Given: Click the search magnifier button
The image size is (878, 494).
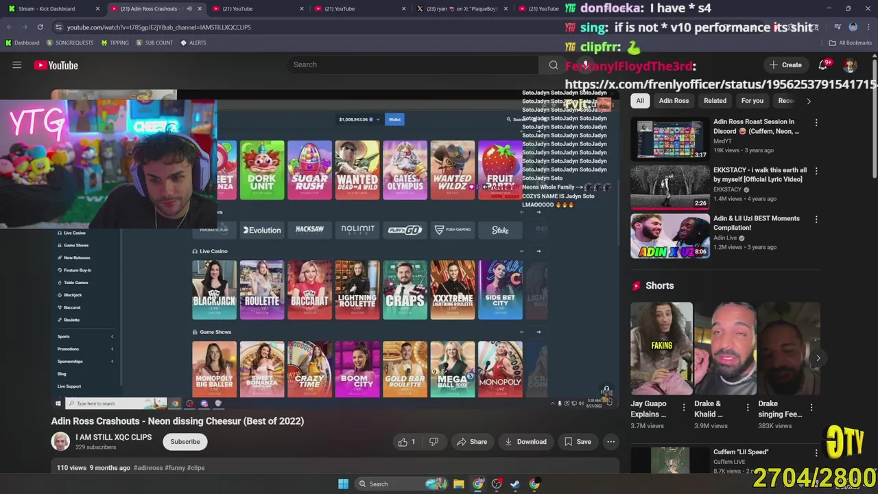Looking at the screenshot, I should click(x=553, y=64).
